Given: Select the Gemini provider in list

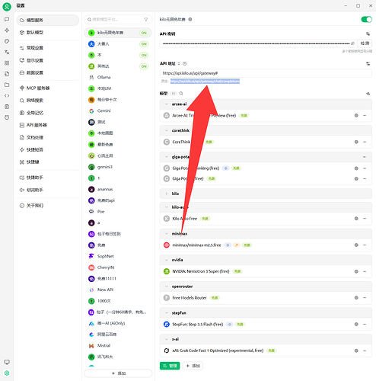Looking at the screenshot, I should point(118,110).
